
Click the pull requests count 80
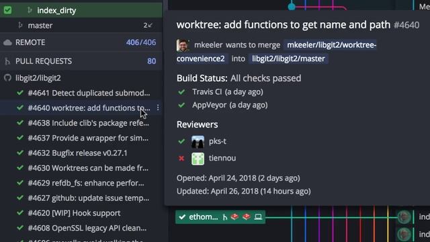(x=151, y=61)
